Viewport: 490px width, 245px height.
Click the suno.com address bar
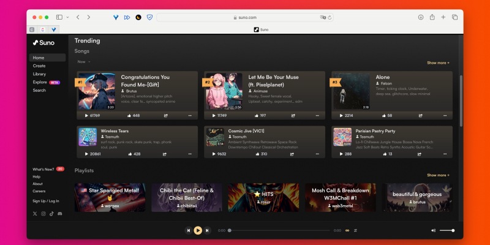[x=244, y=18]
